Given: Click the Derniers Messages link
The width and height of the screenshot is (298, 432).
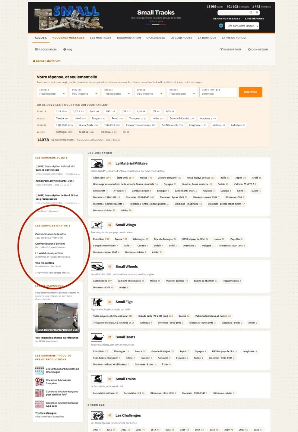Looking at the screenshot, I should [x=227, y=19].
